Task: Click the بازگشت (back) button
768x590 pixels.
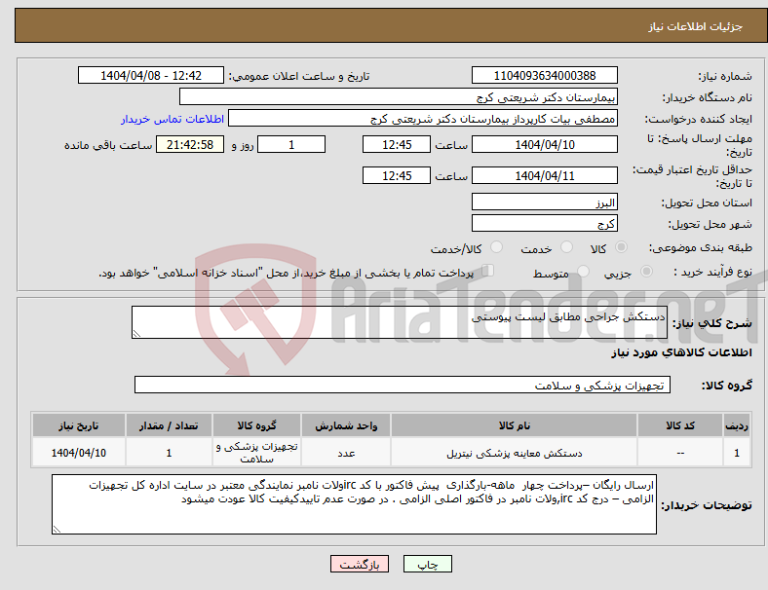Action: [360, 564]
